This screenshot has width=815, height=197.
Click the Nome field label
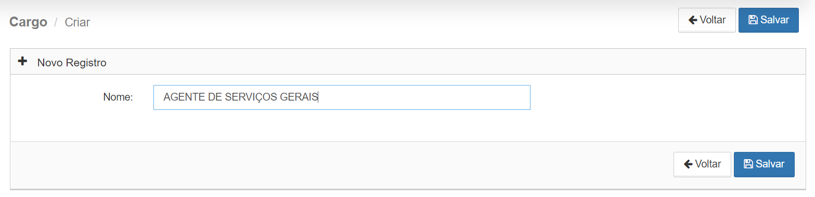[x=118, y=97]
